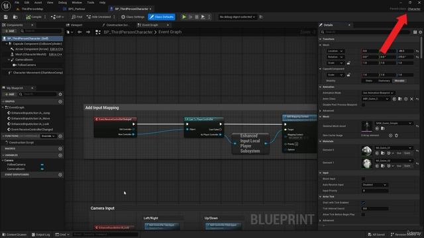Click the frame skip playback button

tap(190, 17)
